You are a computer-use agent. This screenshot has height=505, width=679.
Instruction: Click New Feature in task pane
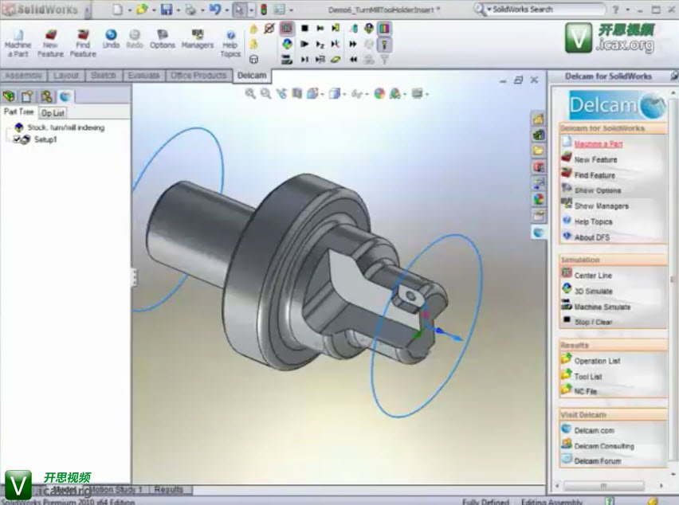(595, 159)
